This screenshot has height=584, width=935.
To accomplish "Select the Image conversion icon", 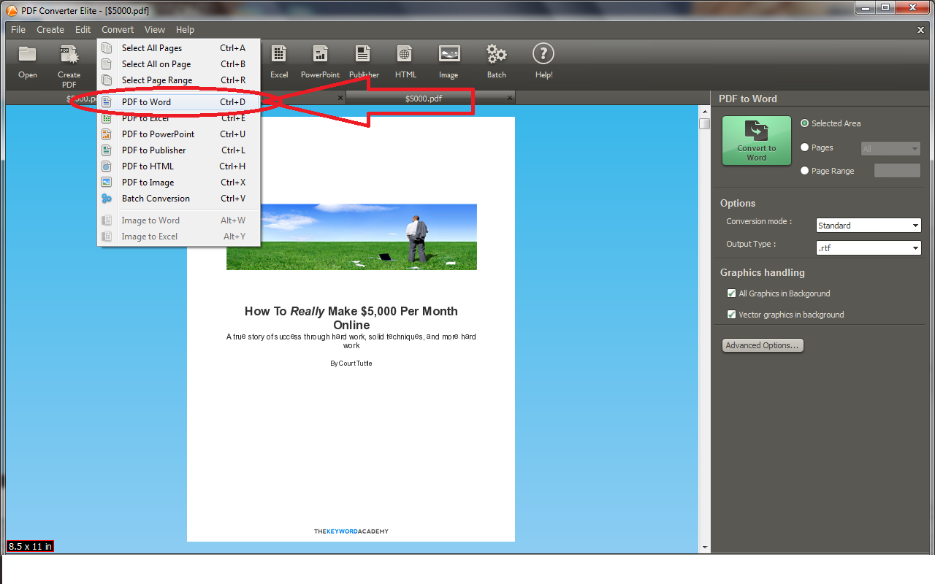I will tap(449, 61).
